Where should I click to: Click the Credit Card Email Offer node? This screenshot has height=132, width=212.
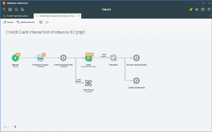point(63,58)
